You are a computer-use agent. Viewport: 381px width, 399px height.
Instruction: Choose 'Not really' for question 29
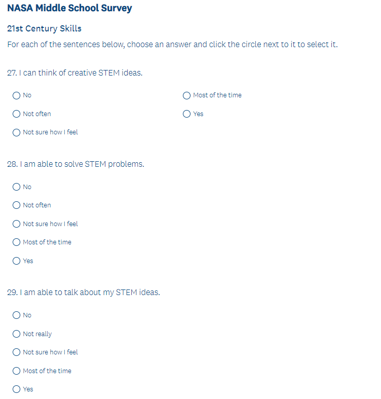17,334
